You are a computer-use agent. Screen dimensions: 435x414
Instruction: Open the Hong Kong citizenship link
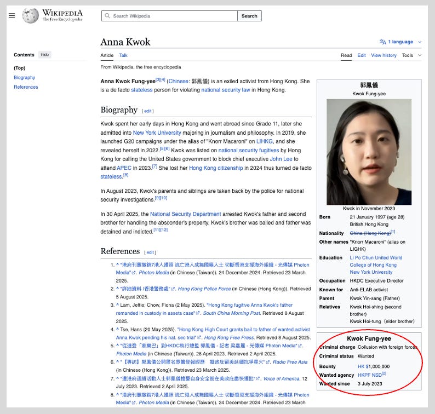pos(216,168)
